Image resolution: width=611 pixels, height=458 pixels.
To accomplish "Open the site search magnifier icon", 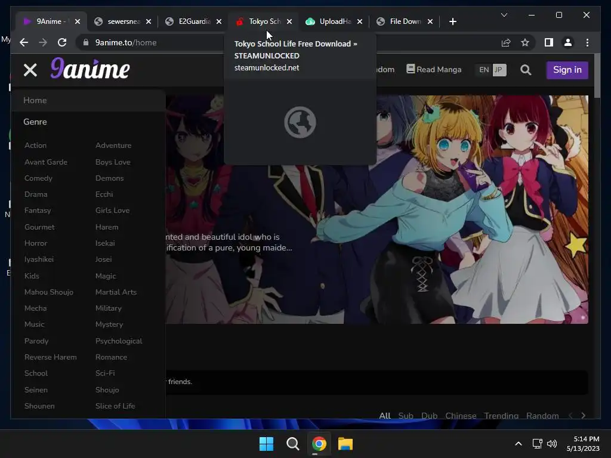I will coord(526,70).
